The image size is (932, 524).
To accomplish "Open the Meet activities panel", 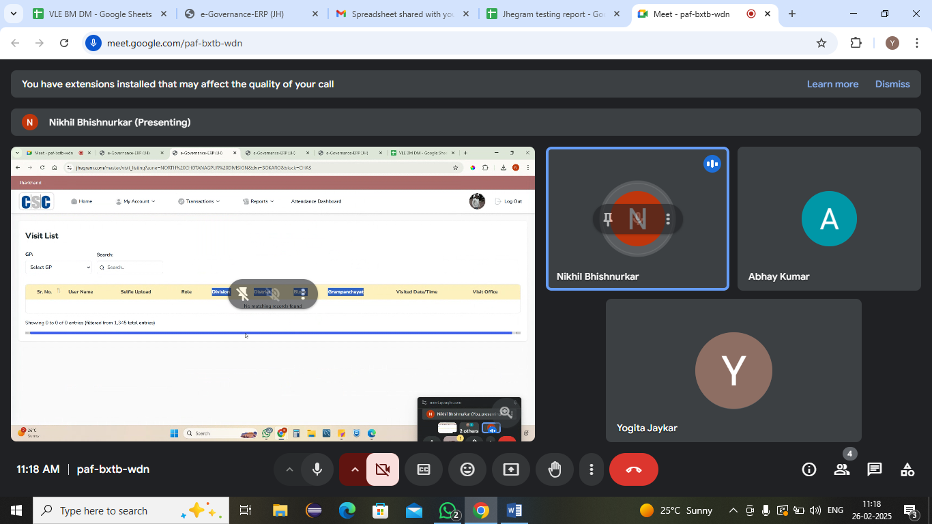I will pos(907,469).
